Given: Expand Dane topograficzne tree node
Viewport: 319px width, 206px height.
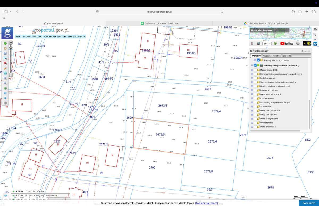Looking at the screenshot, I should pos(252,119).
